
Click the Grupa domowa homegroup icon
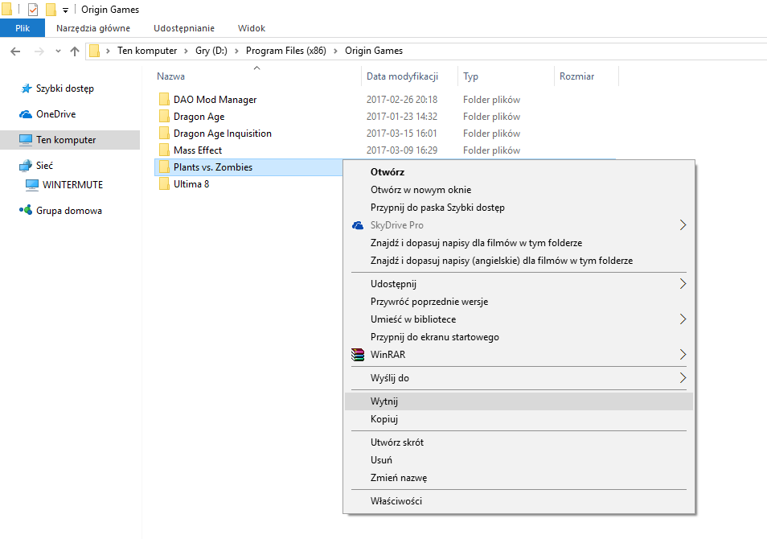26,210
